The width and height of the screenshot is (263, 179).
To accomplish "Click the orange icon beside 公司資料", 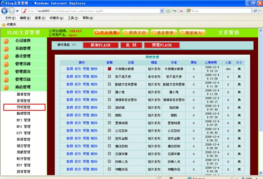I will coord(6,41).
